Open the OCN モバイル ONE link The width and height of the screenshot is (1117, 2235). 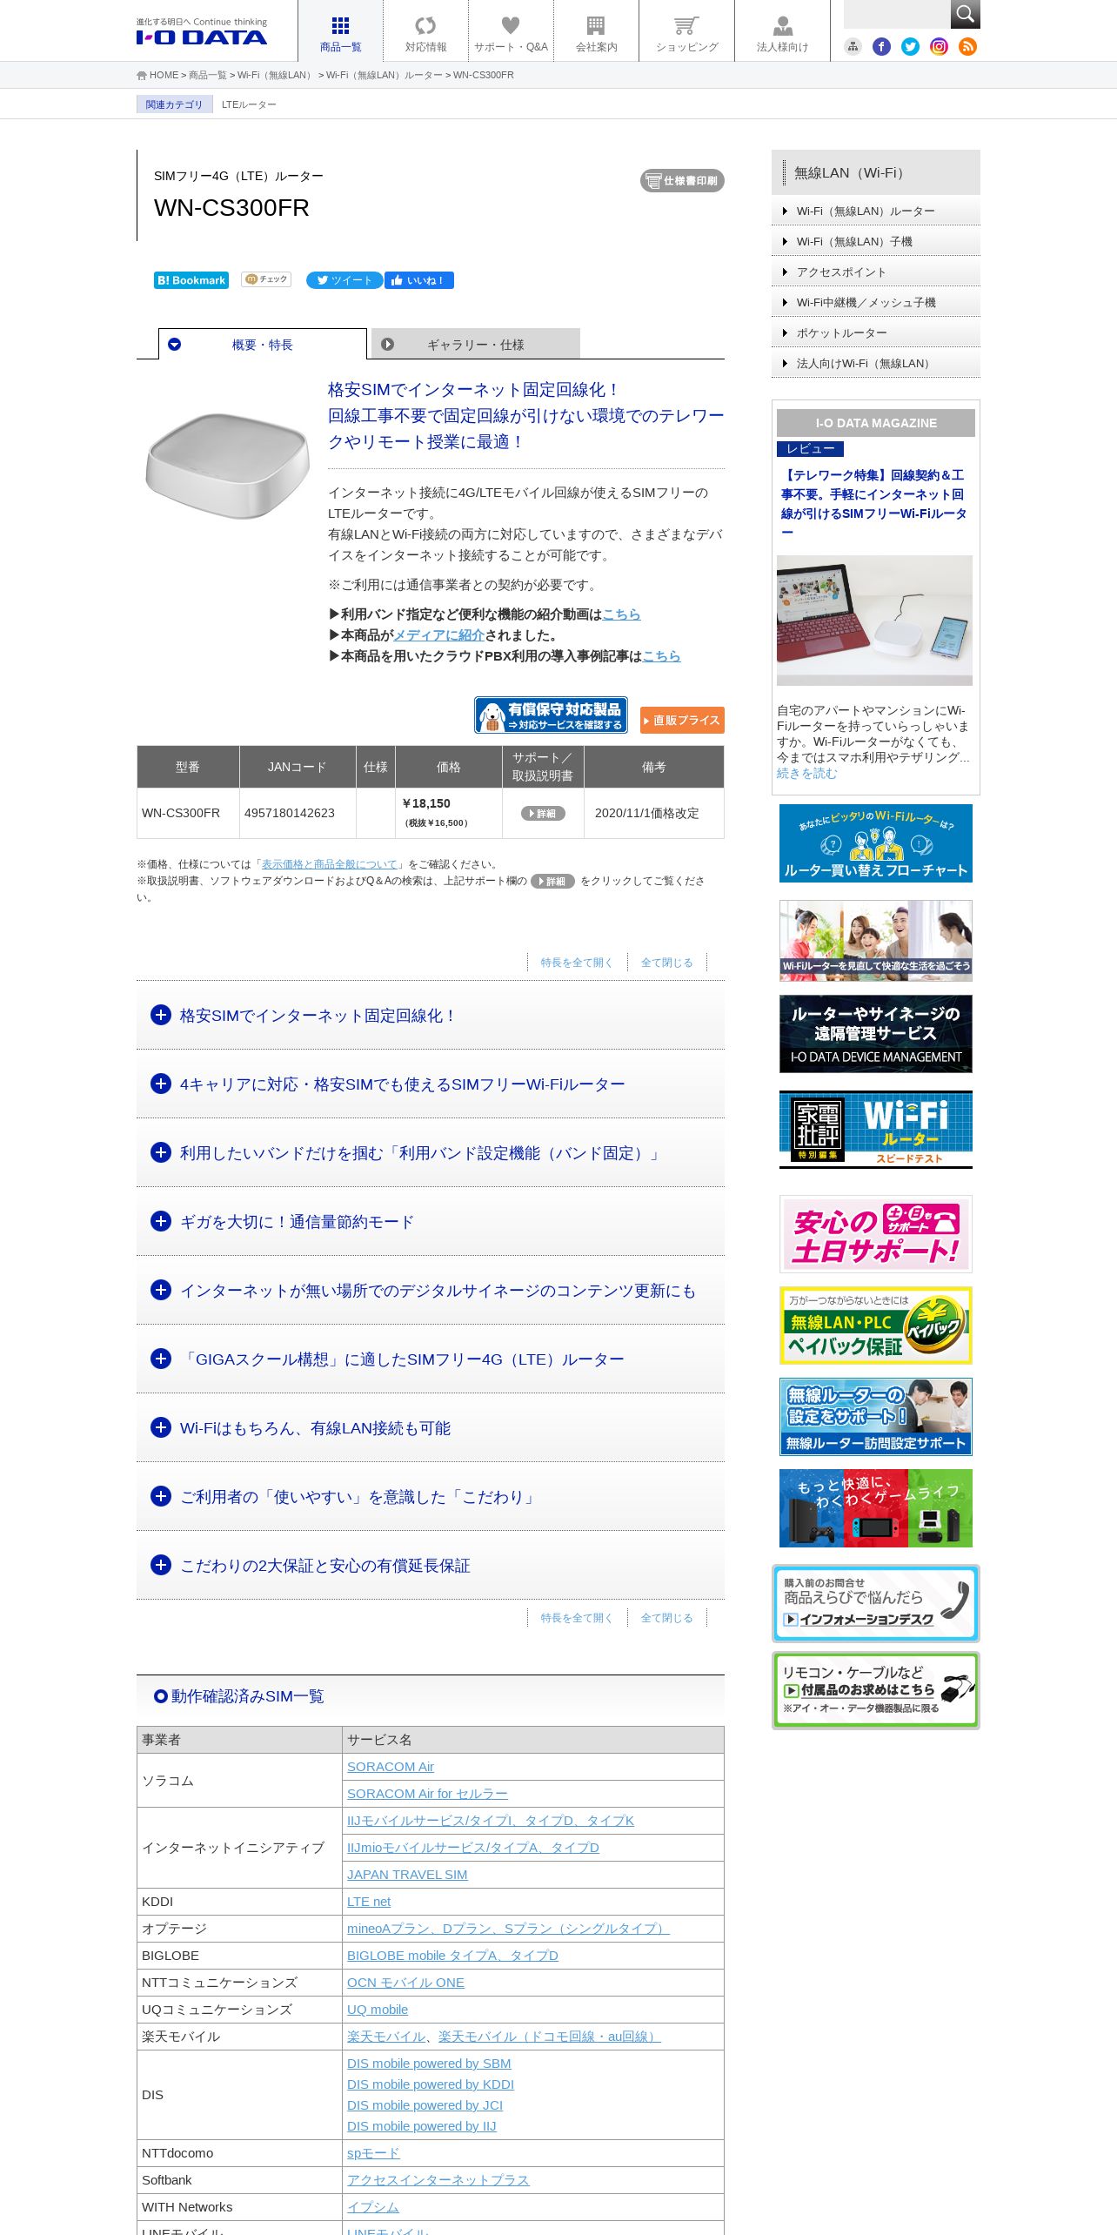click(405, 1983)
